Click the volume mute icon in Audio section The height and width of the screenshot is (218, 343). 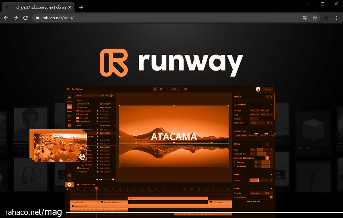[271, 181]
